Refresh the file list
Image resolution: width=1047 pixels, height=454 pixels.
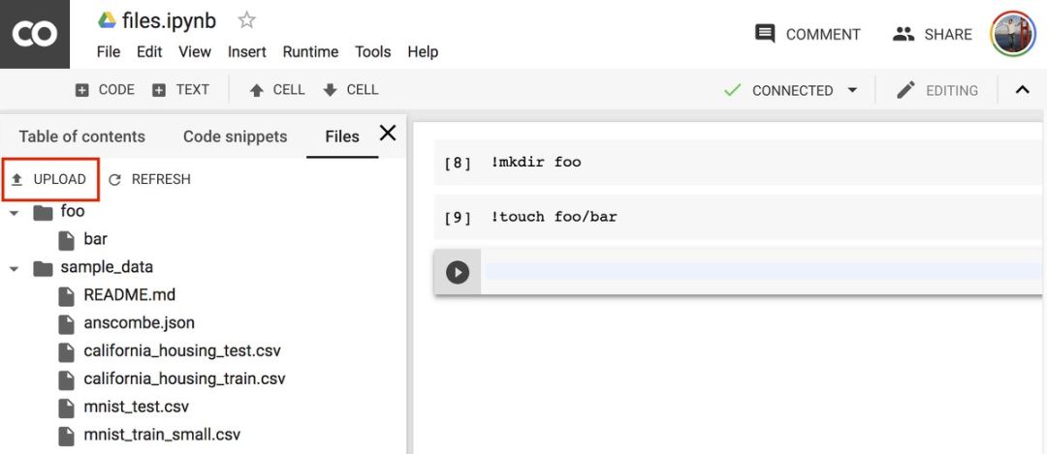click(149, 179)
